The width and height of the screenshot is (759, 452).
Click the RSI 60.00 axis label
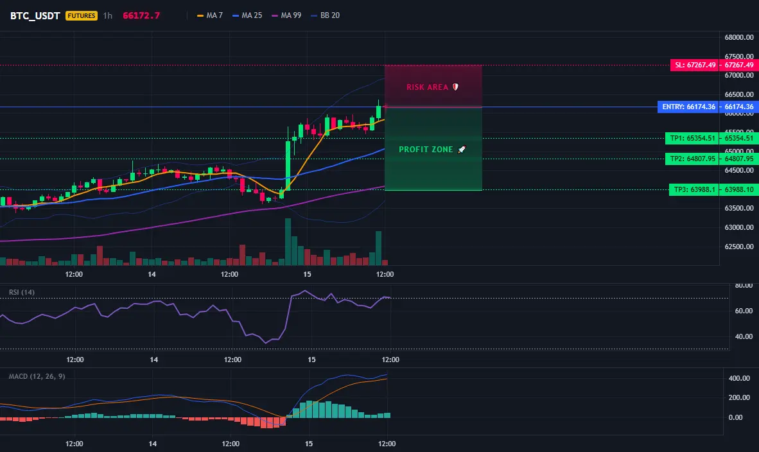point(744,311)
